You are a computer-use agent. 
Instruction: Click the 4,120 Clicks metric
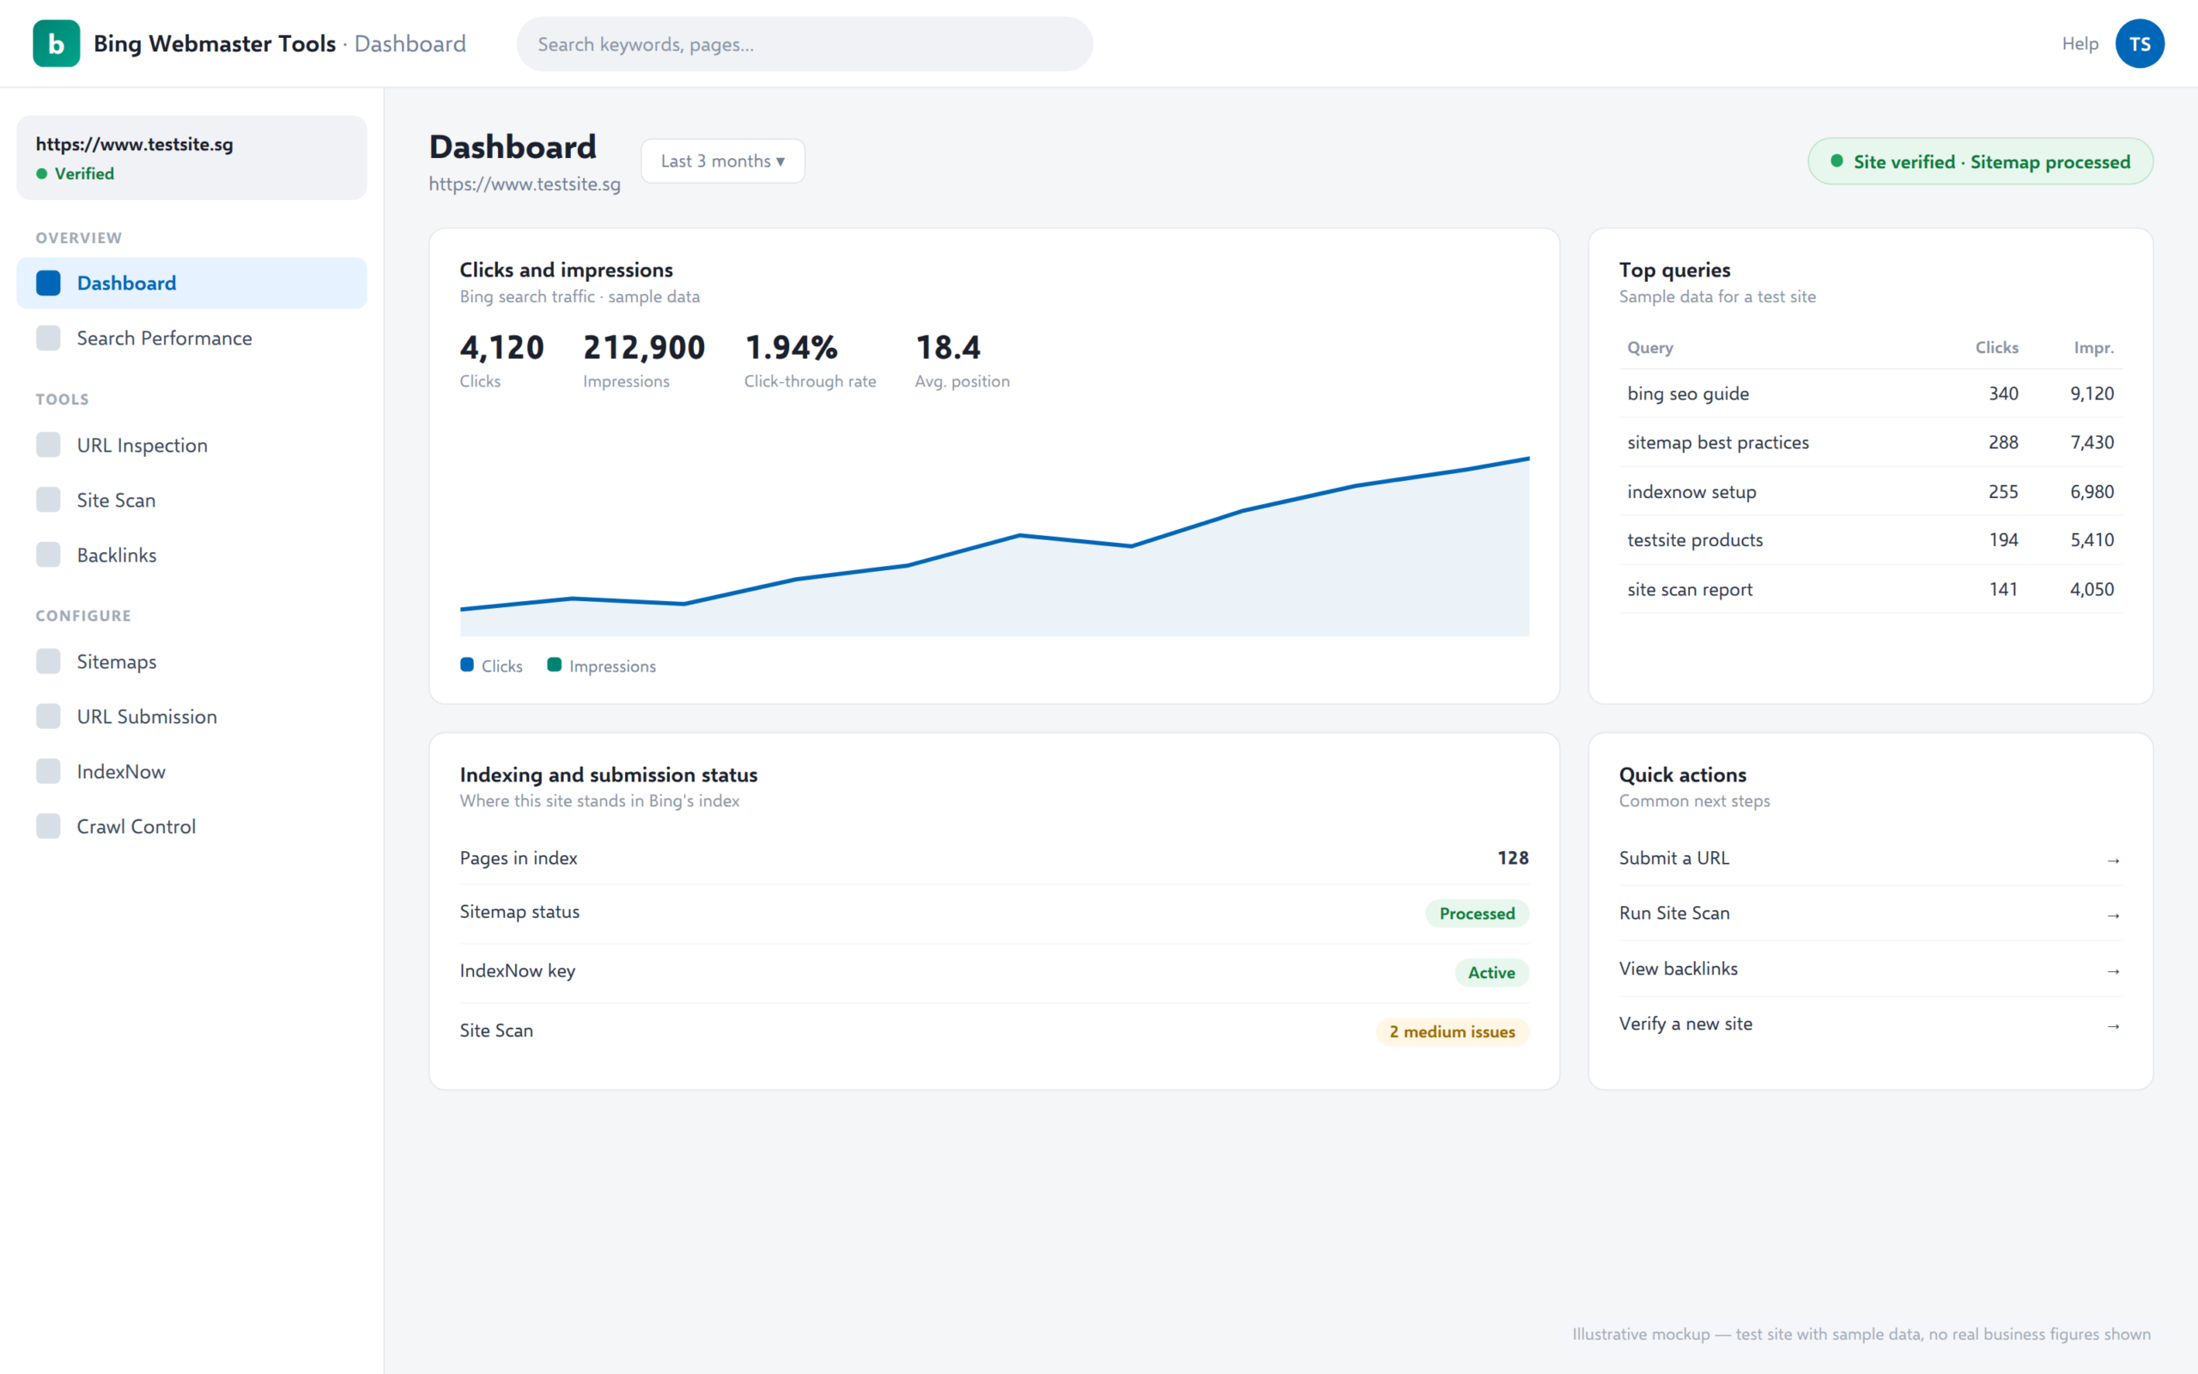click(x=501, y=360)
